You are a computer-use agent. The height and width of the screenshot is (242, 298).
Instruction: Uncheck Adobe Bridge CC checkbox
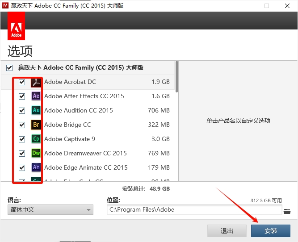click(x=22, y=125)
